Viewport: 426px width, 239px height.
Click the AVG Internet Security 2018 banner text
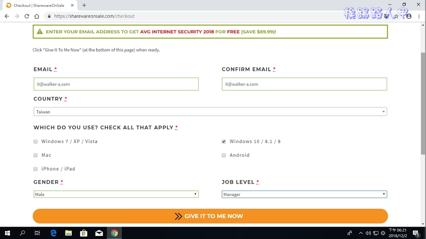pyautogui.click(x=177, y=32)
